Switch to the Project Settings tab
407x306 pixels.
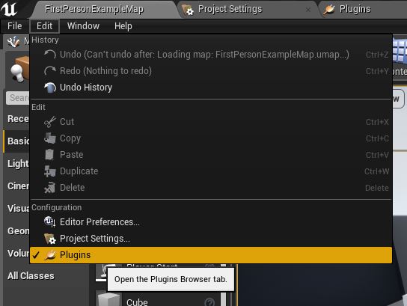(x=230, y=9)
